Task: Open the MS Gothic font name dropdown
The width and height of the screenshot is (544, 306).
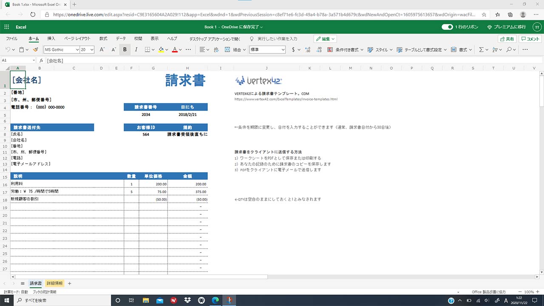Action: 62,50
